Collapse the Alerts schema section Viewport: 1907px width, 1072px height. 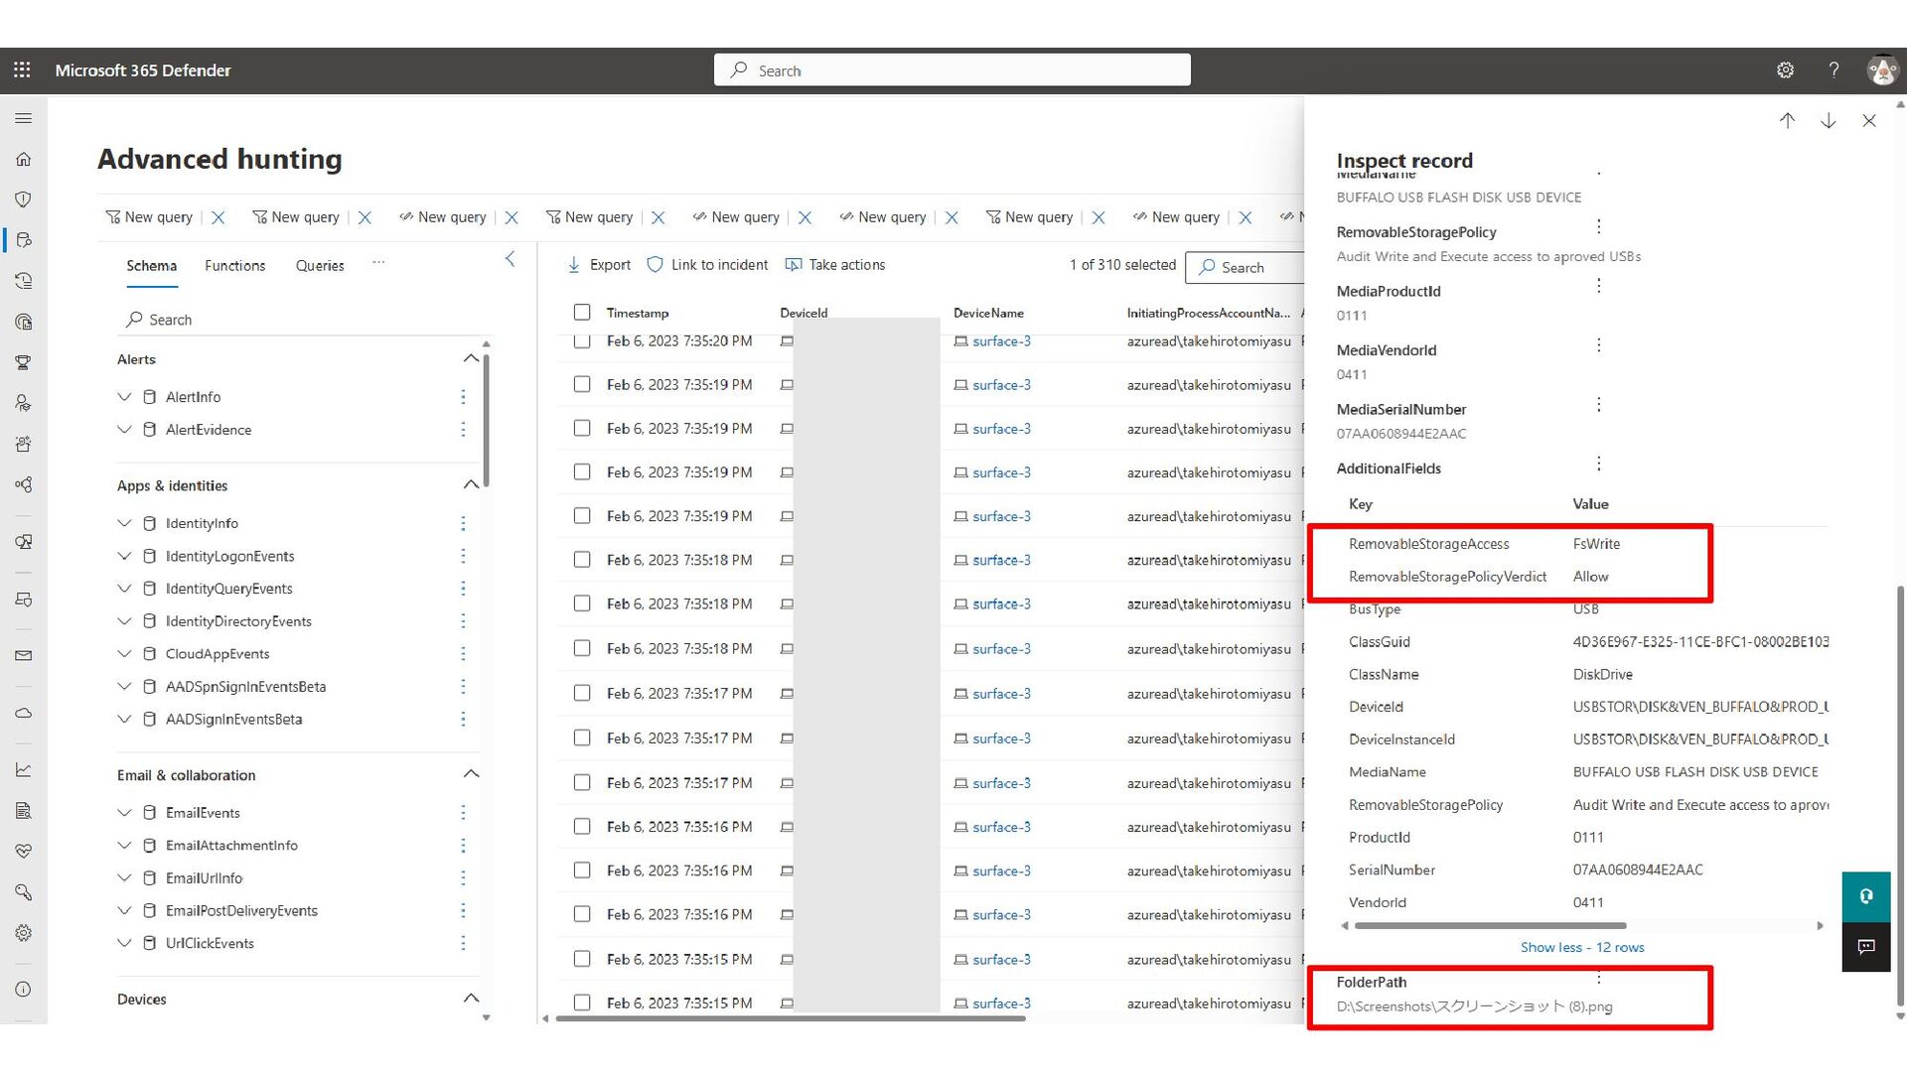click(472, 358)
